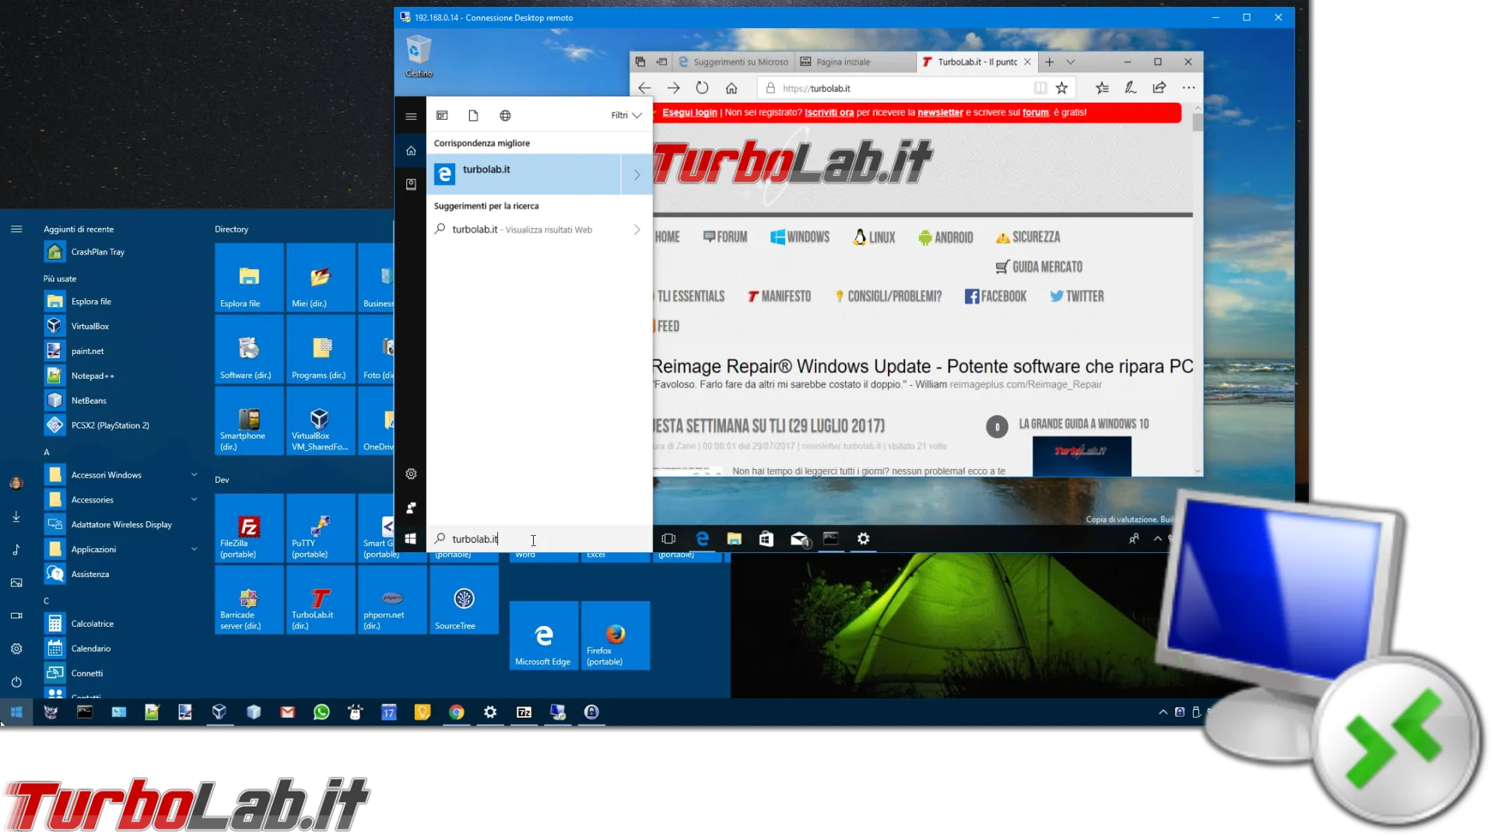Screen dimensions: 1494x836
Task: Open Chrome from local taskbar
Action: coord(457,712)
